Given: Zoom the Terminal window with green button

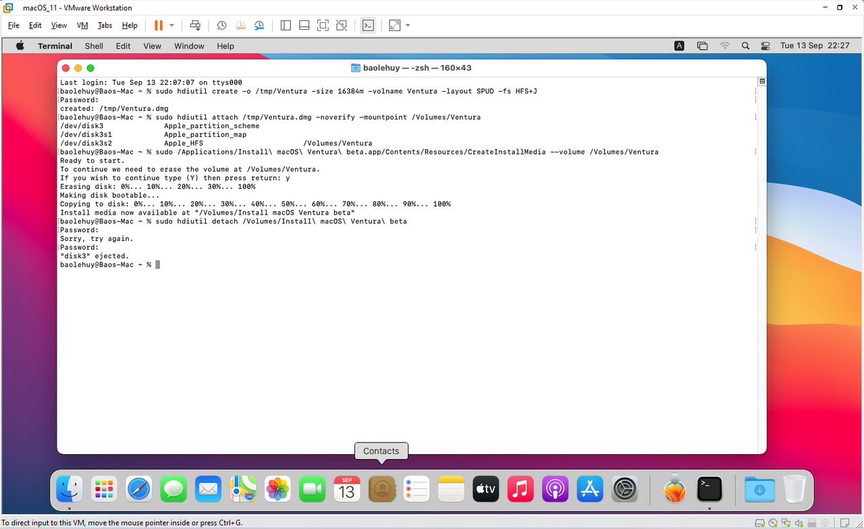Looking at the screenshot, I should click(90, 68).
